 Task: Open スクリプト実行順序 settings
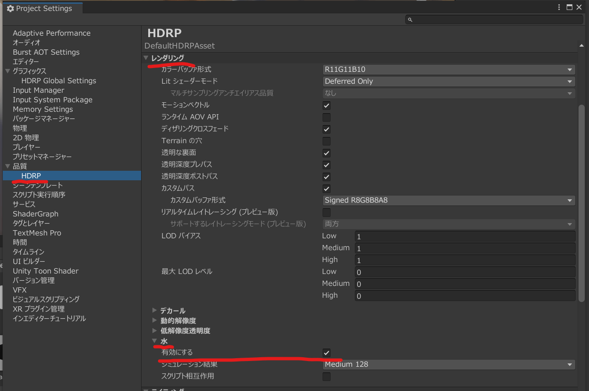click(x=39, y=195)
